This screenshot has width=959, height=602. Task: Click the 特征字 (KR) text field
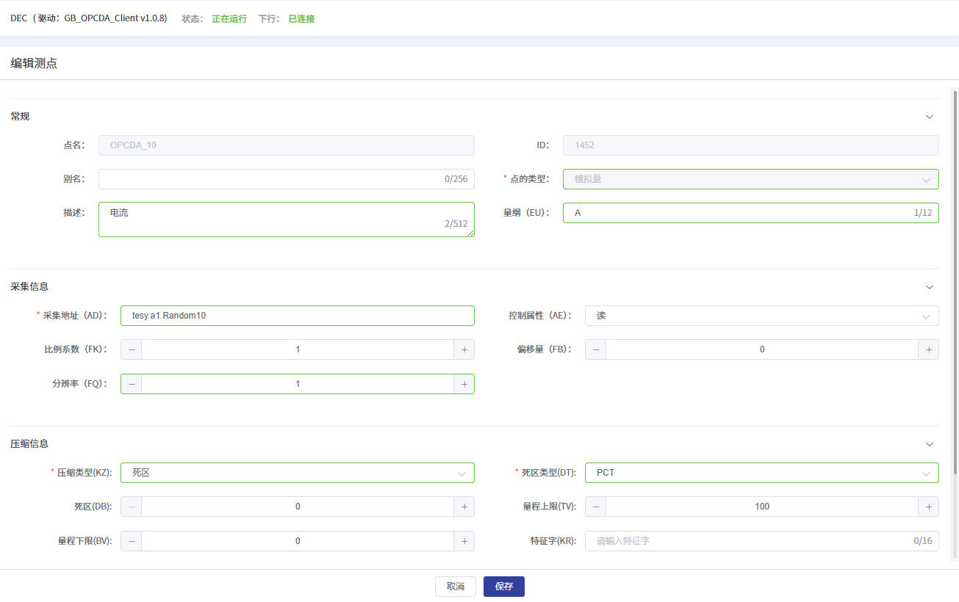tap(750, 541)
